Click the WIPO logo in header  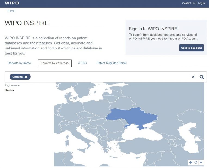coord(12,3)
